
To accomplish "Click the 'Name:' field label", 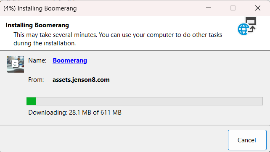I will 37,60.
